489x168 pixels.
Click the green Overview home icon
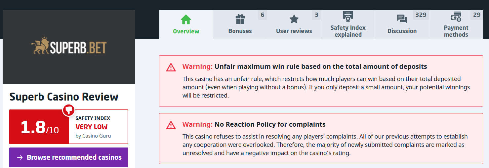point(186,20)
